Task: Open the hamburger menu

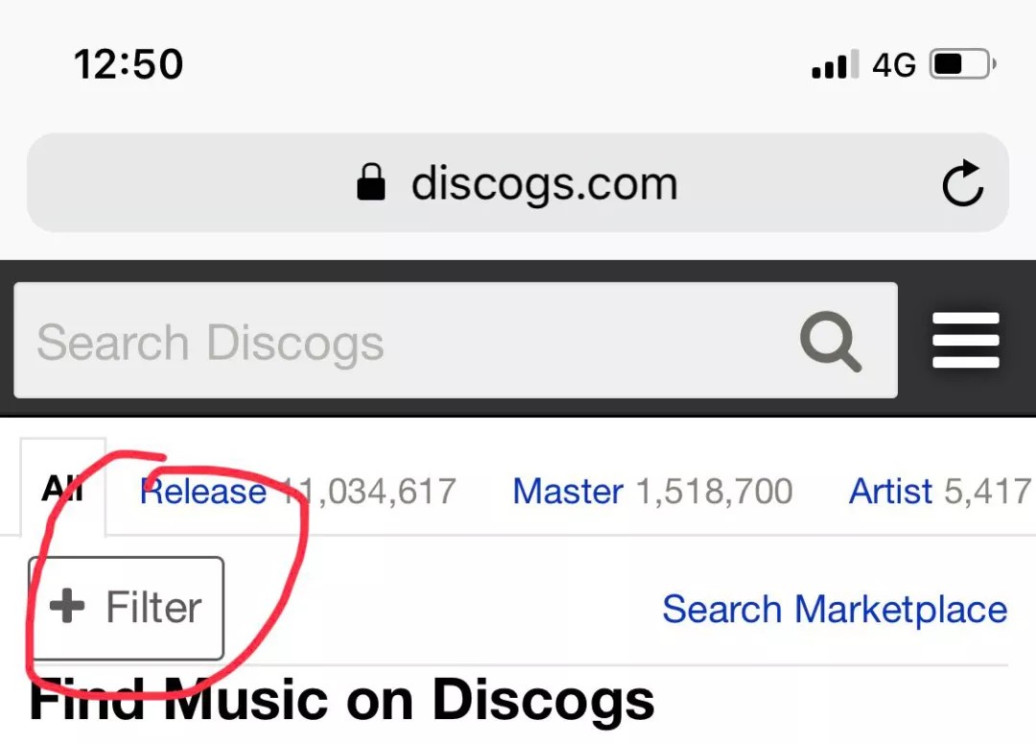Action: point(966,339)
